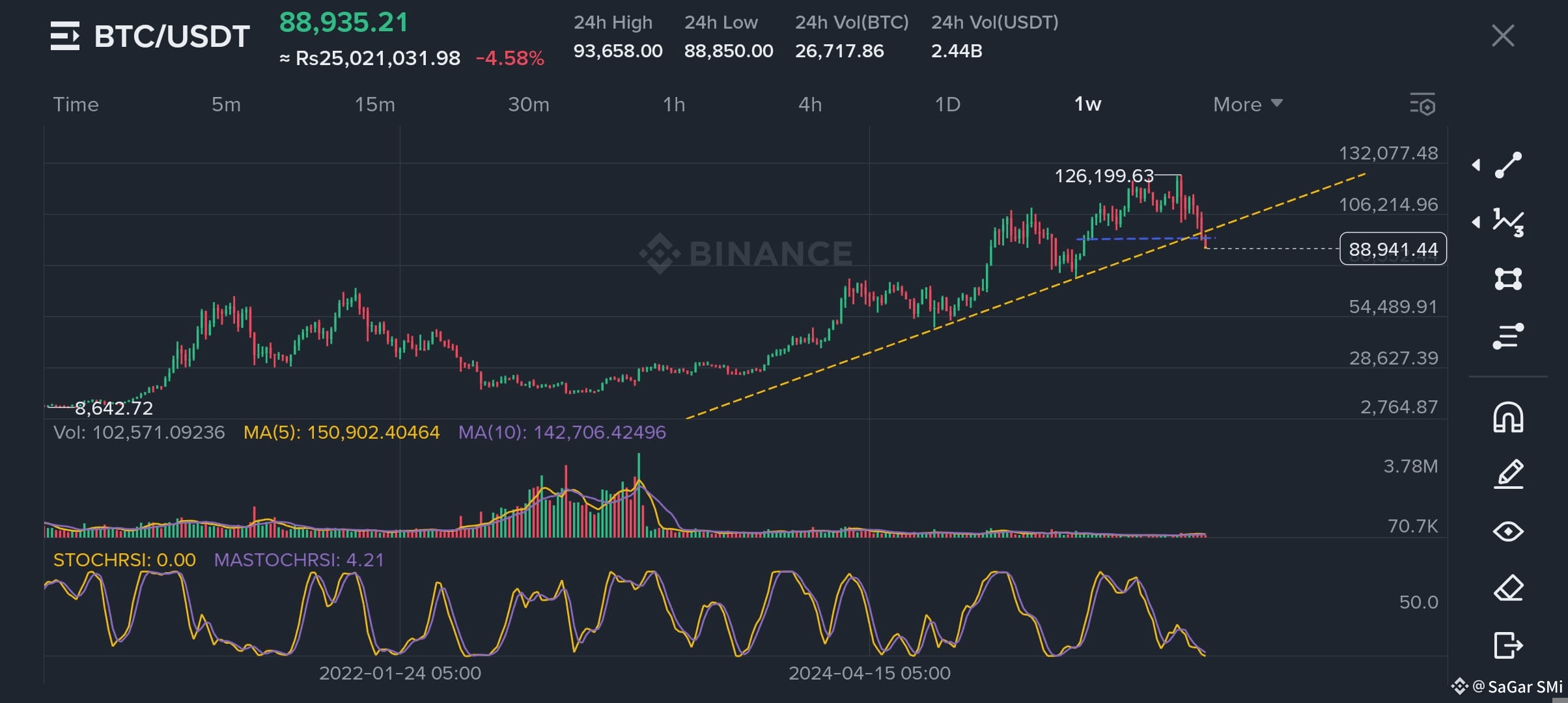Click the -4.58% price change

pyautogui.click(x=510, y=59)
